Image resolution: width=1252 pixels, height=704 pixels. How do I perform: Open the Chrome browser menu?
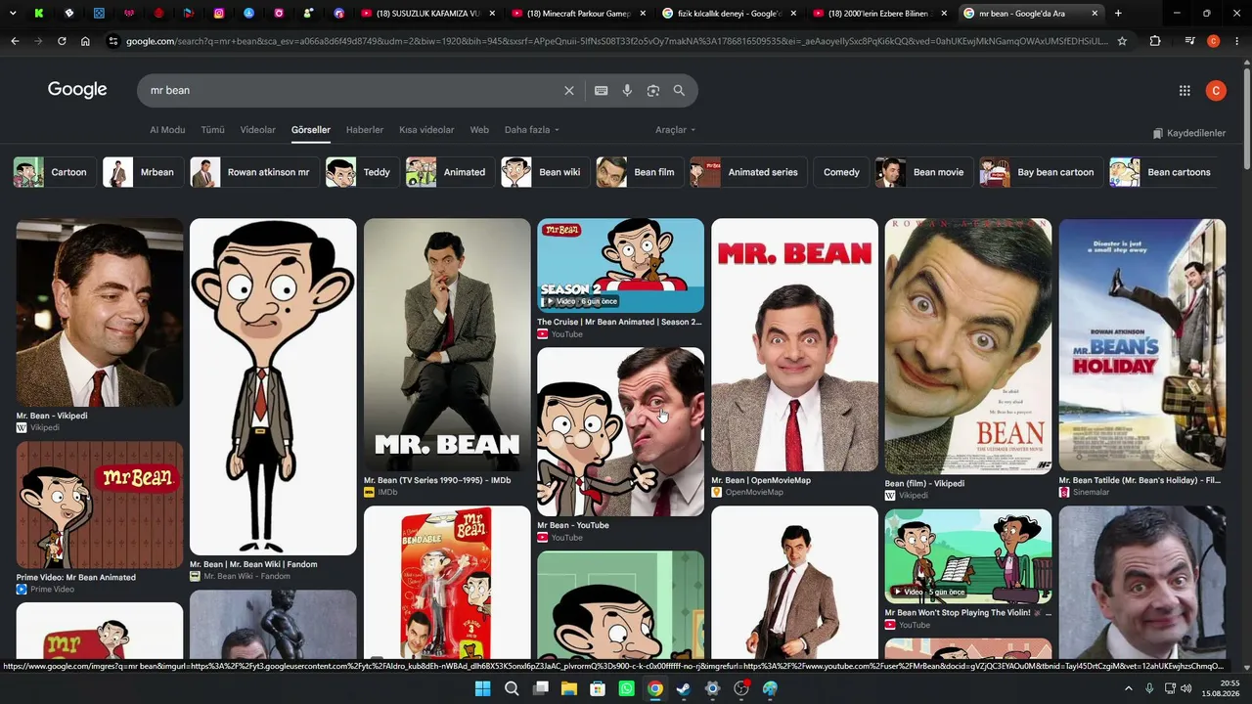(x=1236, y=41)
